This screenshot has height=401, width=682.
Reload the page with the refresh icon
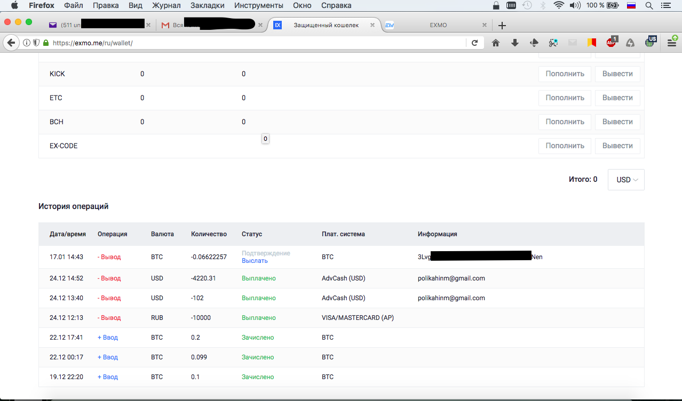(474, 43)
